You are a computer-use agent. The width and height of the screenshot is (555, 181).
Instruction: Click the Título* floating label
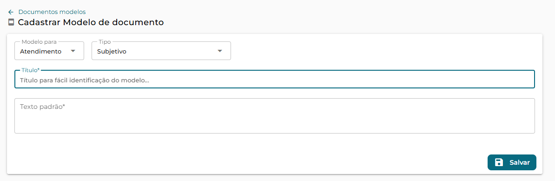(x=30, y=70)
